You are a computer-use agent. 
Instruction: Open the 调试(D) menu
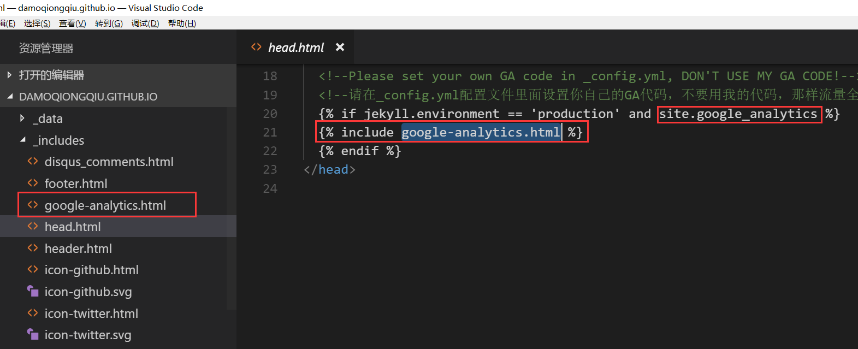click(145, 23)
